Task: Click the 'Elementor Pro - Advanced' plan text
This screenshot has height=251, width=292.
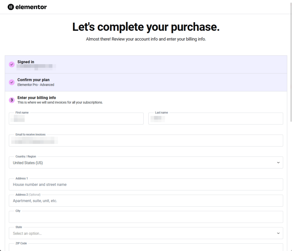Action: [36, 85]
